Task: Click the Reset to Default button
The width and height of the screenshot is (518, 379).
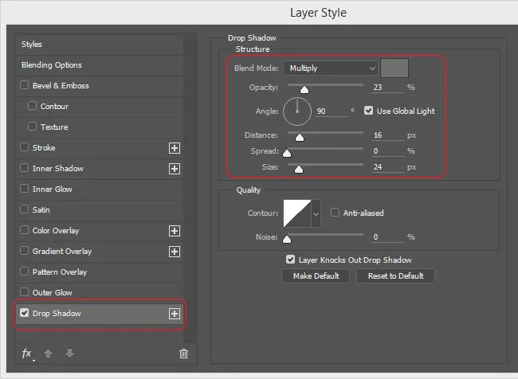Action: pyautogui.click(x=395, y=275)
